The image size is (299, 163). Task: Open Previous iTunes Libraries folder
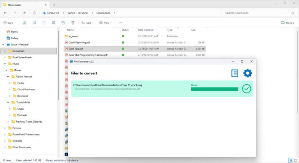point(27,122)
